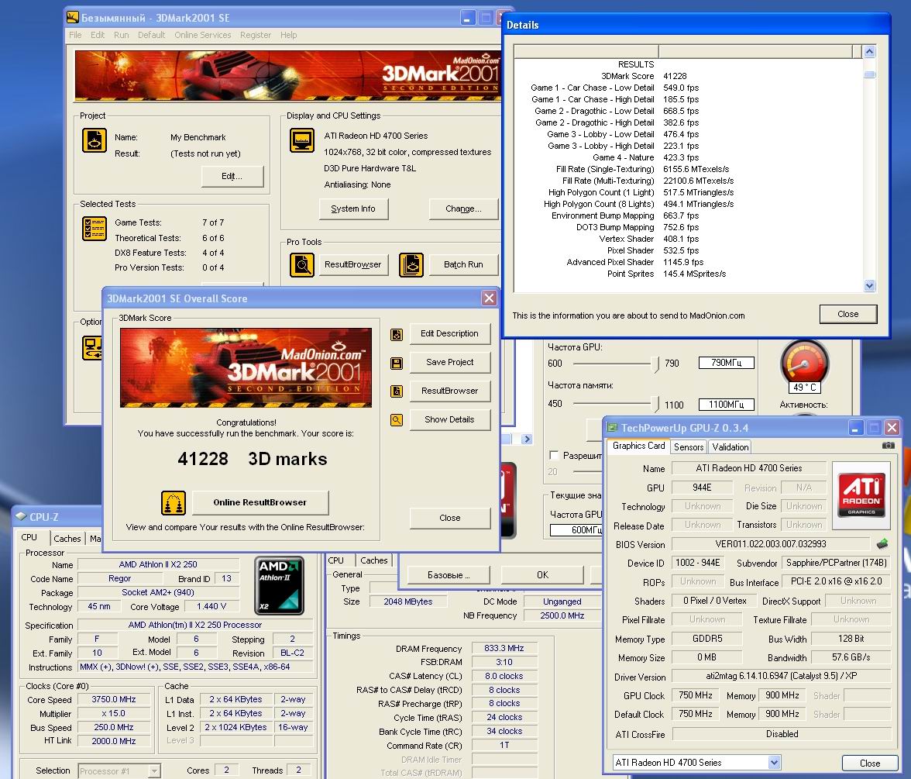The width and height of the screenshot is (911, 779).
Task: Click the 3DMark2001 title bar icon
Action: click(x=73, y=17)
